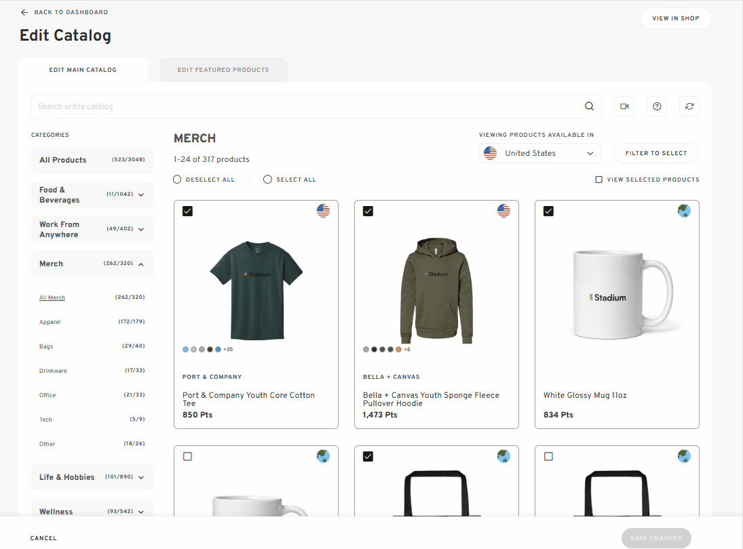Click the Filter to Select button

[x=655, y=152]
